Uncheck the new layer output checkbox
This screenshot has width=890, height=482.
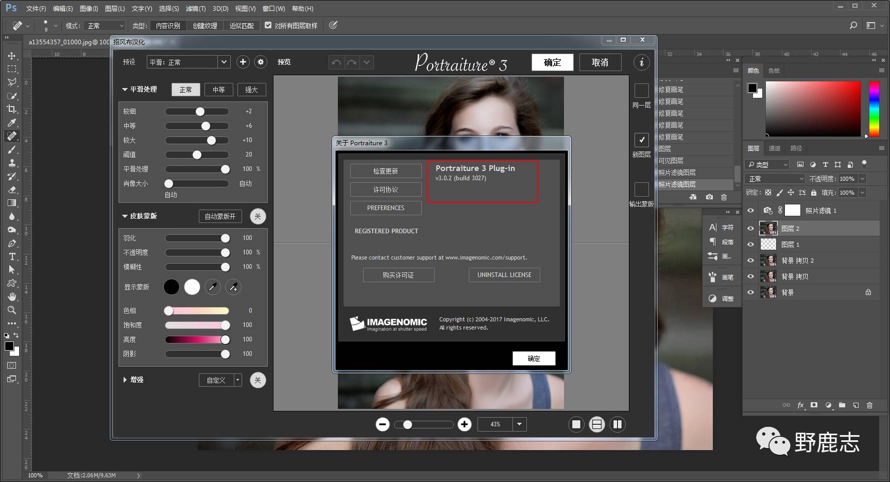[641, 140]
